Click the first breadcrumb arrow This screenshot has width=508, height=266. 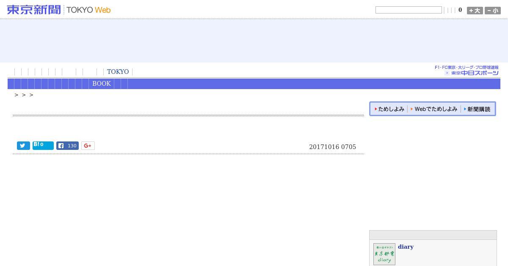click(x=17, y=95)
